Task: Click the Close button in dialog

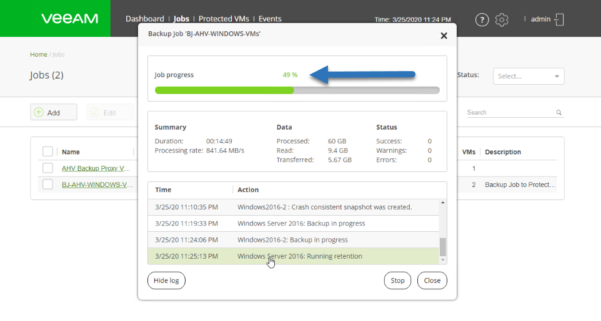Action: (432, 280)
